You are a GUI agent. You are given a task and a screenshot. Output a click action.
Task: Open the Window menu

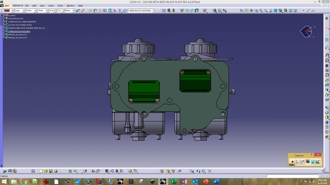(71, 6)
